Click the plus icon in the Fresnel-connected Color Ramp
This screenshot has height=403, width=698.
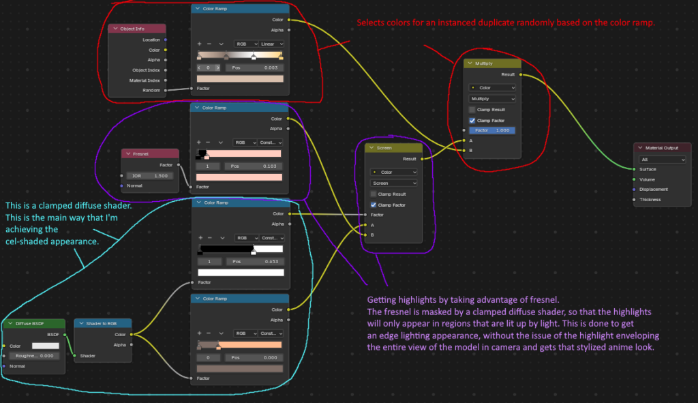coord(199,143)
